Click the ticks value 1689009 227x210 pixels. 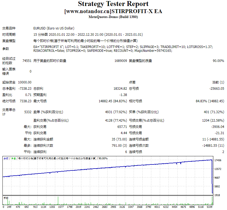pos(120,61)
